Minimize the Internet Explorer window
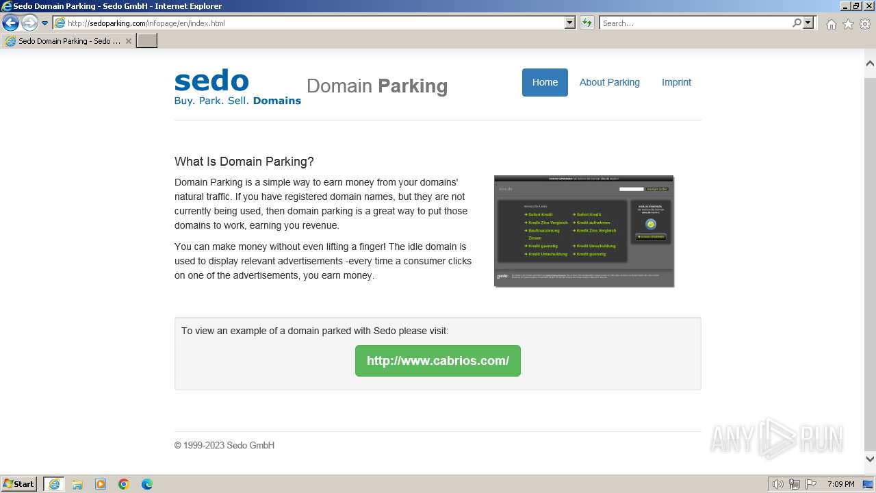 point(845,6)
